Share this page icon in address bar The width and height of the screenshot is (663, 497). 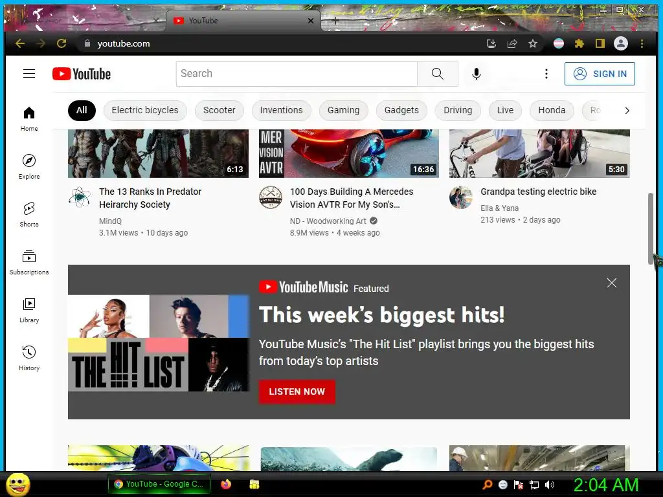click(x=512, y=43)
